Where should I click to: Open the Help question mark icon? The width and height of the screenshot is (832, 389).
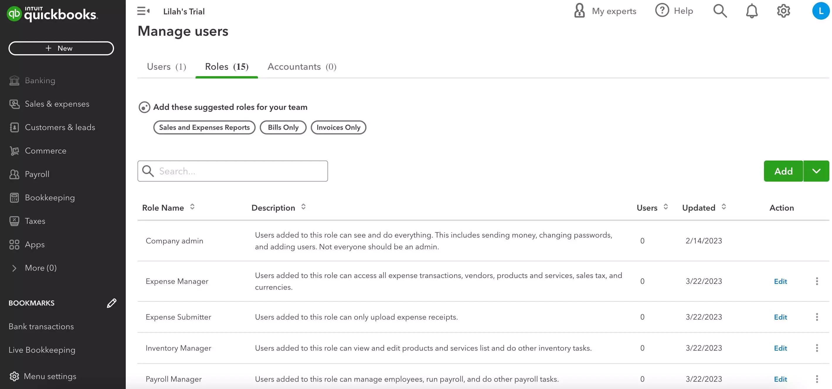[662, 11]
